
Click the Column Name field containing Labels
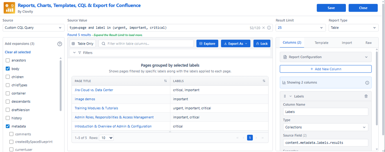(x=326, y=112)
